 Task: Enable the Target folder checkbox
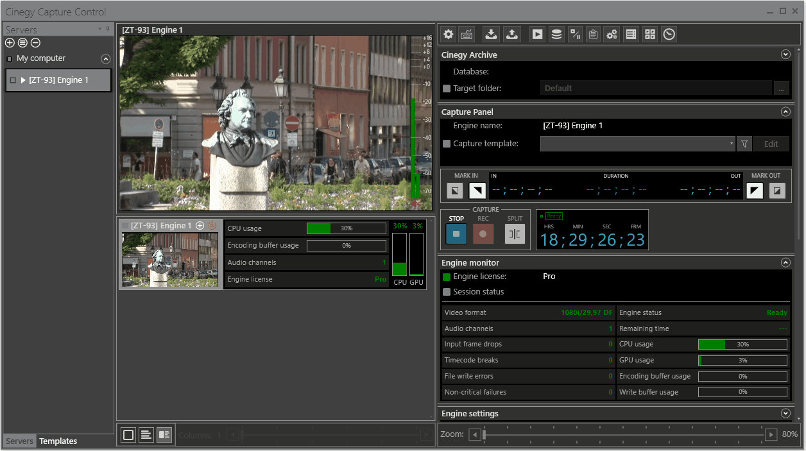[x=447, y=89]
